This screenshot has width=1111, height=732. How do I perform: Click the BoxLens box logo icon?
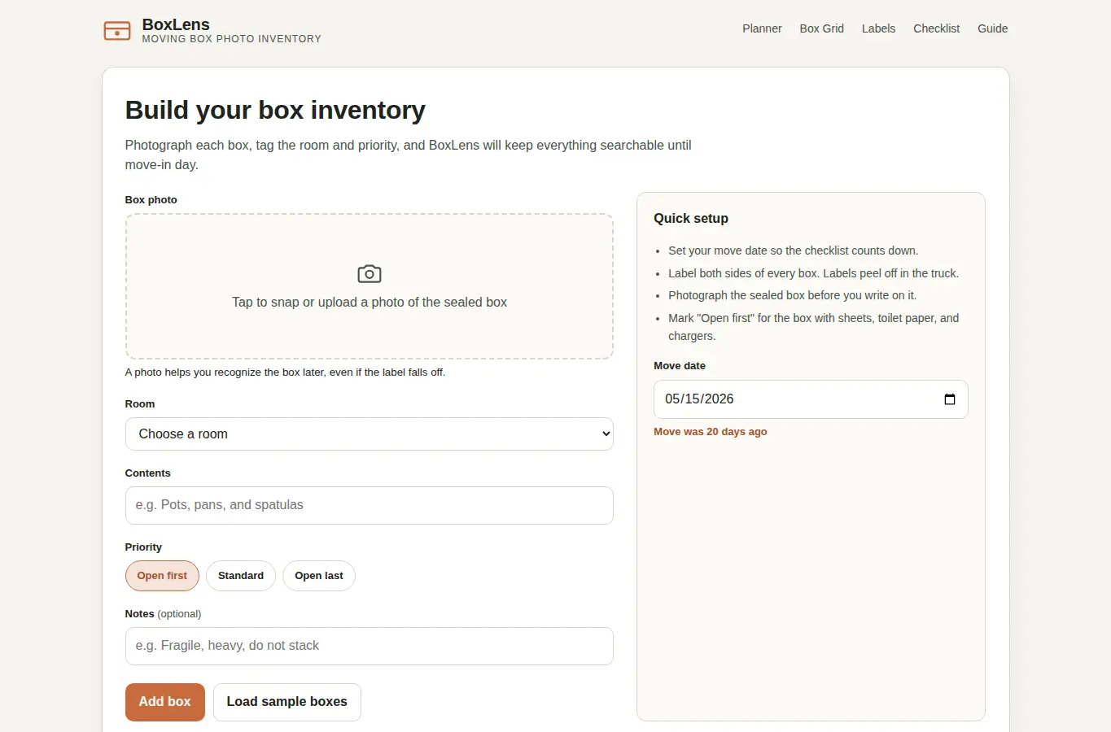tap(117, 31)
